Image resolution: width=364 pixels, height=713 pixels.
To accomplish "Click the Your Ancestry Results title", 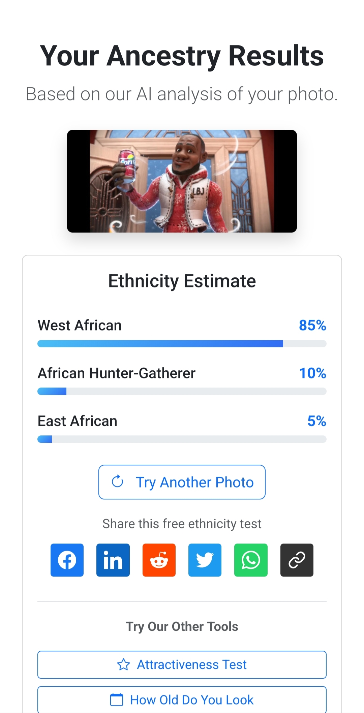I will (x=182, y=56).
